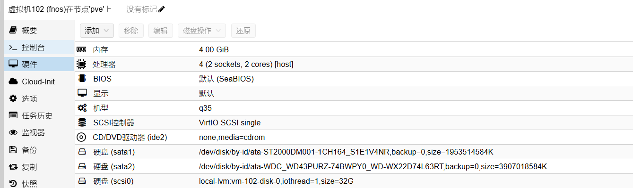Click the memory icon in the 内存 row

(x=82, y=49)
